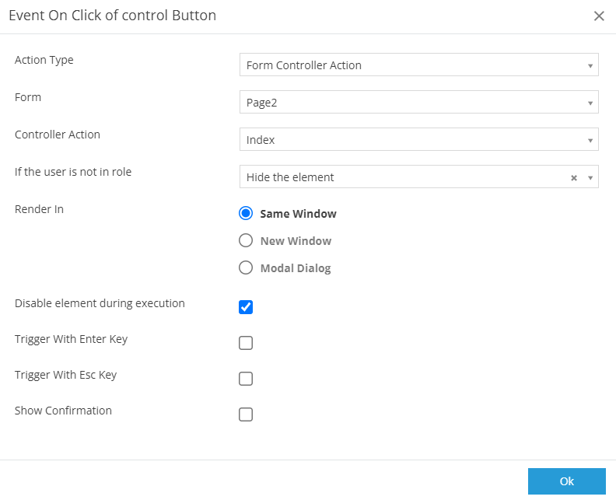Click the Action Type dropdown arrow

(x=590, y=65)
